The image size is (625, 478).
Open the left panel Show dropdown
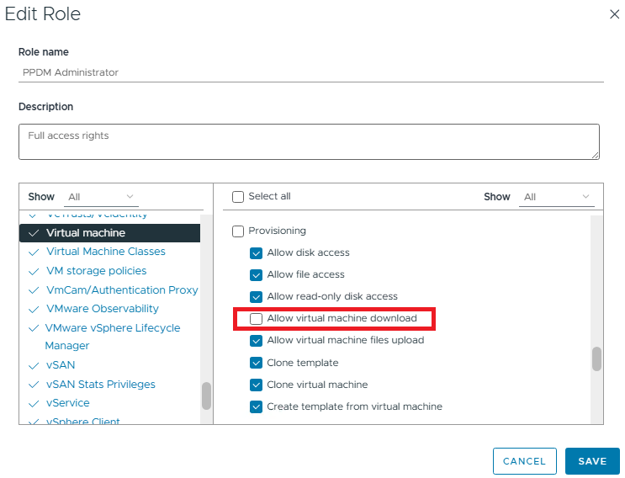101,197
